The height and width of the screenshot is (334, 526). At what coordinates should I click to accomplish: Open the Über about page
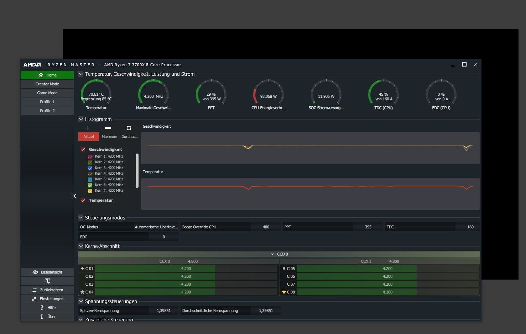(x=47, y=317)
